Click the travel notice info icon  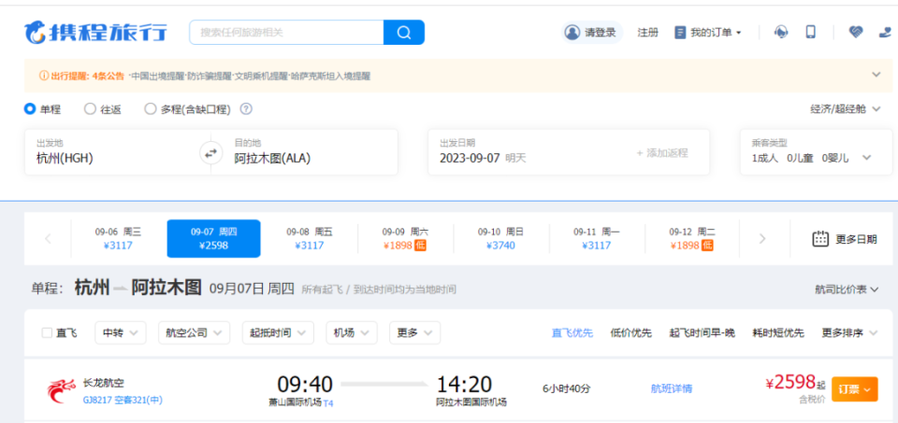[44, 76]
